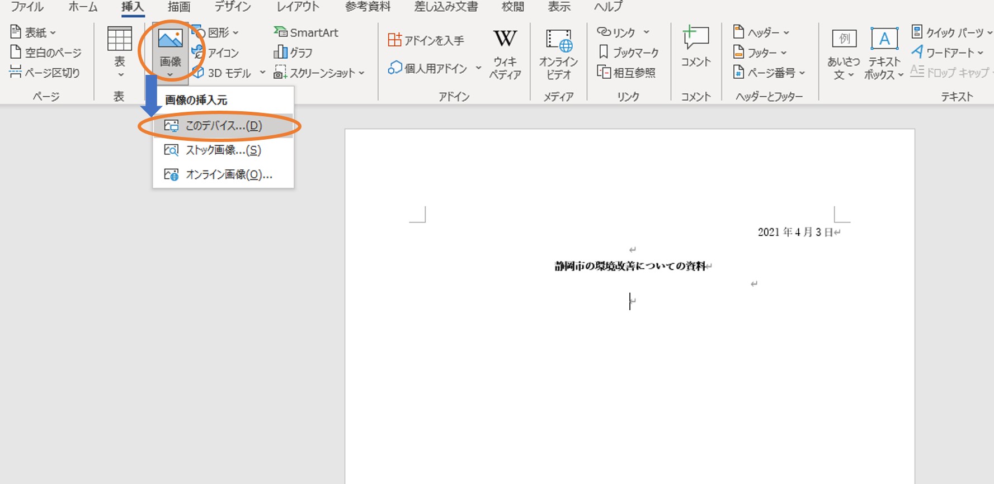Insert a 空白のページ blank page
This screenshot has height=484, width=994.
click(46, 53)
